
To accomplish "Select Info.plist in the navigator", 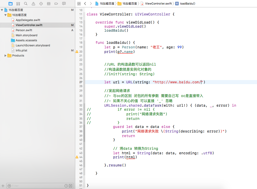I will pos(21,50).
